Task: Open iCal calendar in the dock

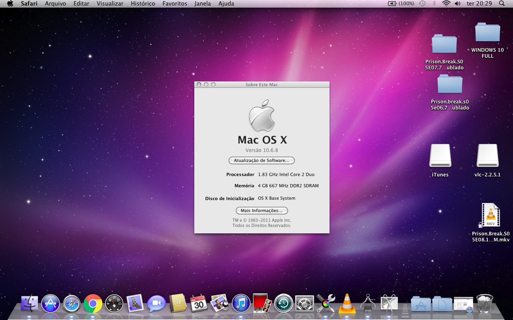Action: point(198,304)
